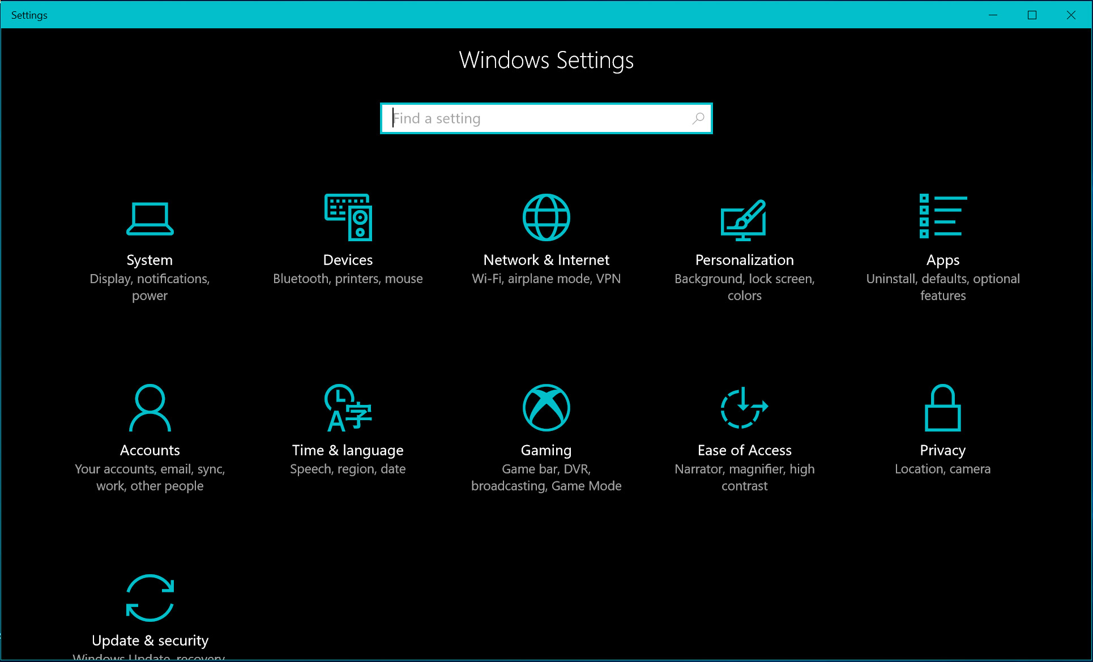Click the search magnifier in Find a setting
Image resolution: width=1093 pixels, height=662 pixels.
[x=698, y=118]
